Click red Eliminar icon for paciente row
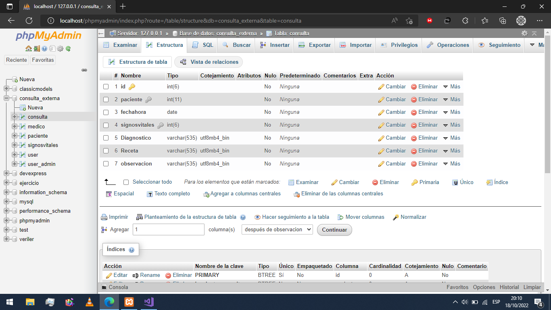The image size is (551, 310). (414, 99)
